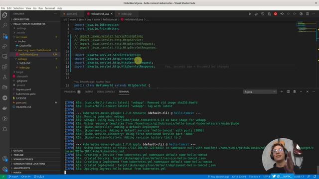The height and width of the screenshot is (179, 319).
Task: Switch to DEBUG CONSOLE panel tab
Action: (x=106, y=91)
